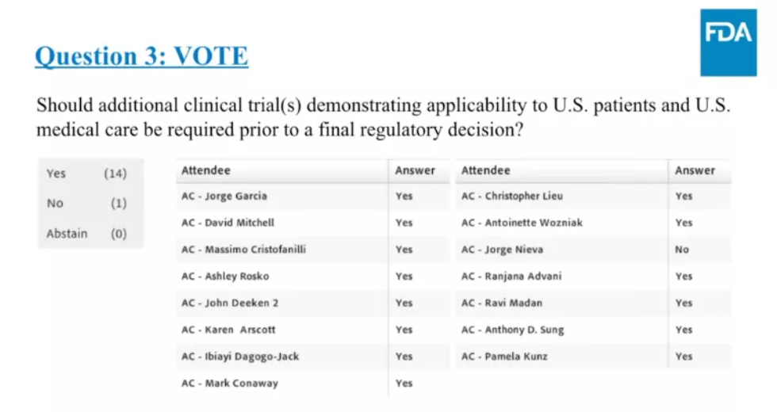Select attendee Massimo Cristofanilli

click(243, 250)
